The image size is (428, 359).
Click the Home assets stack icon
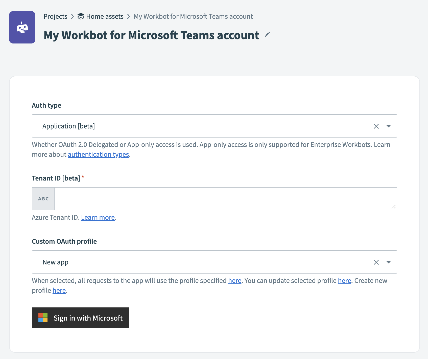coord(81,16)
